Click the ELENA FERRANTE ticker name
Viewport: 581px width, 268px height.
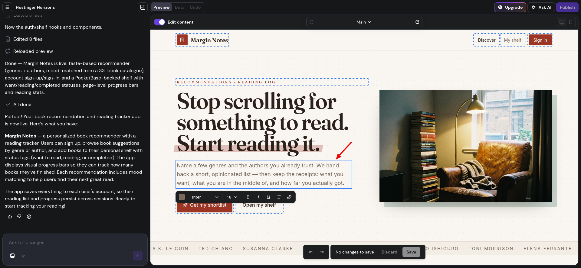coord(547,249)
